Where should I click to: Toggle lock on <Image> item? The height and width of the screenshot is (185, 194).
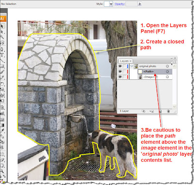coord(125,77)
